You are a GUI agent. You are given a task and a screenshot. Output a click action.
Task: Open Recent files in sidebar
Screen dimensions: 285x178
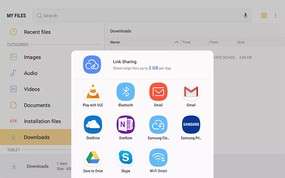37,32
